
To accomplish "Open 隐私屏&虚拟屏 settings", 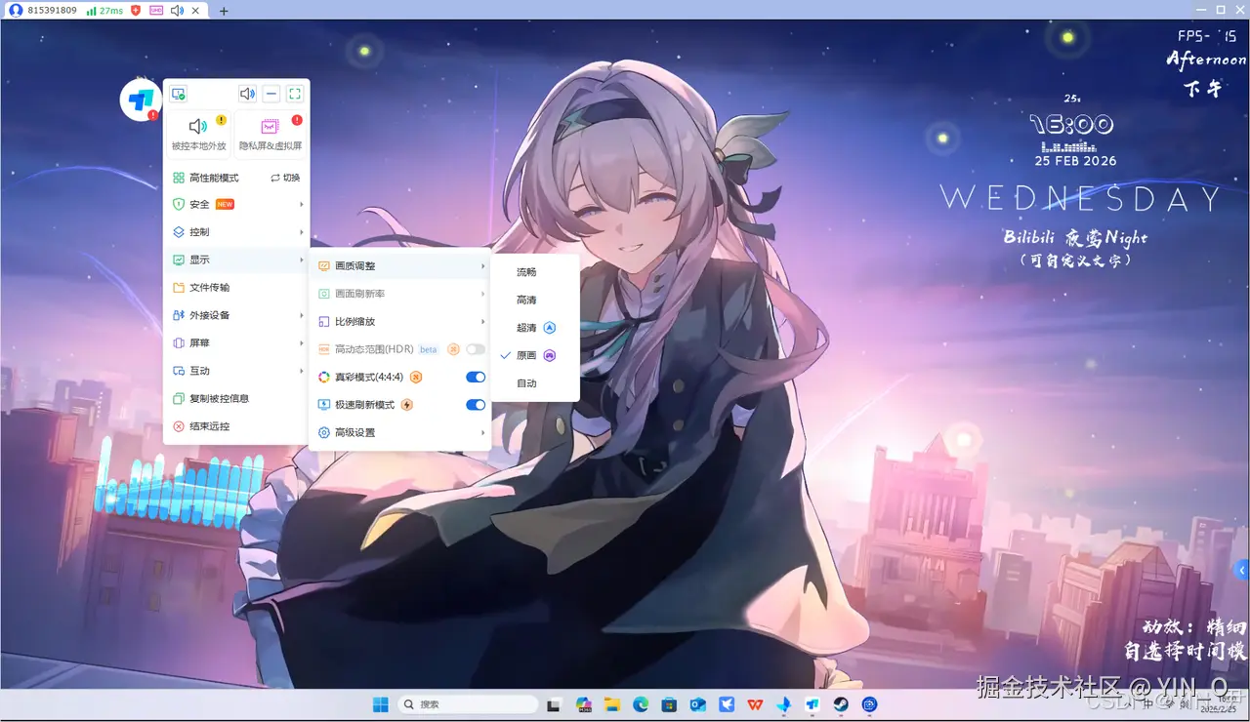I will click(269, 127).
